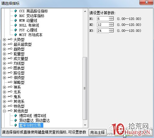Expand the 图表型 category
The width and height of the screenshot is (154, 138).
click(x=4, y=68)
